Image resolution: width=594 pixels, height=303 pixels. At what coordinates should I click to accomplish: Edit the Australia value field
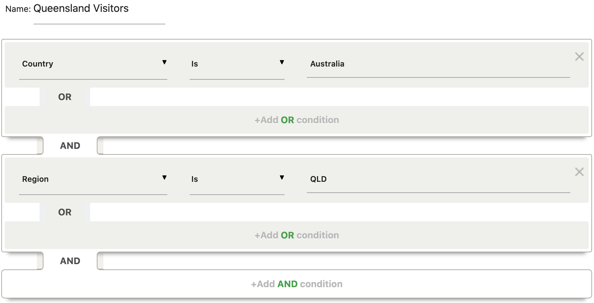(438, 64)
